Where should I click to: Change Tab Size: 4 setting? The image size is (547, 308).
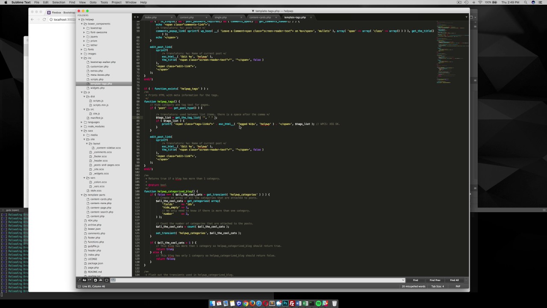[x=438, y=286]
